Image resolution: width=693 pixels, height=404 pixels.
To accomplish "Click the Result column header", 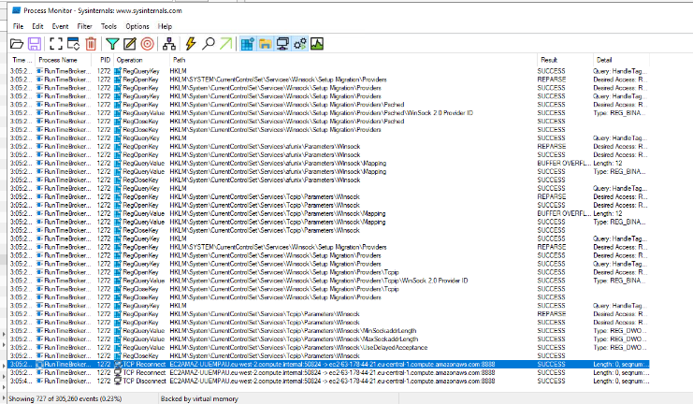I will pyautogui.click(x=548, y=60).
